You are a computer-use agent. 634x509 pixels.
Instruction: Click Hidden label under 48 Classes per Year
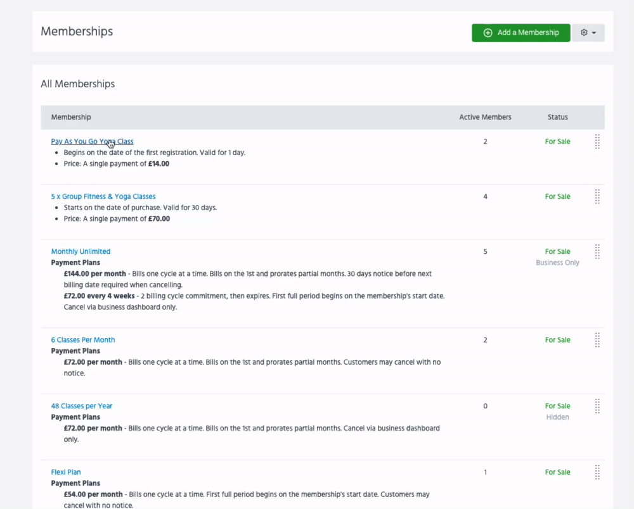tap(558, 417)
